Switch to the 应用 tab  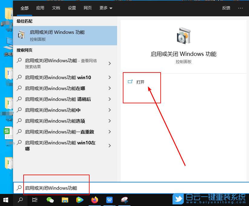pyautogui.click(x=40, y=8)
